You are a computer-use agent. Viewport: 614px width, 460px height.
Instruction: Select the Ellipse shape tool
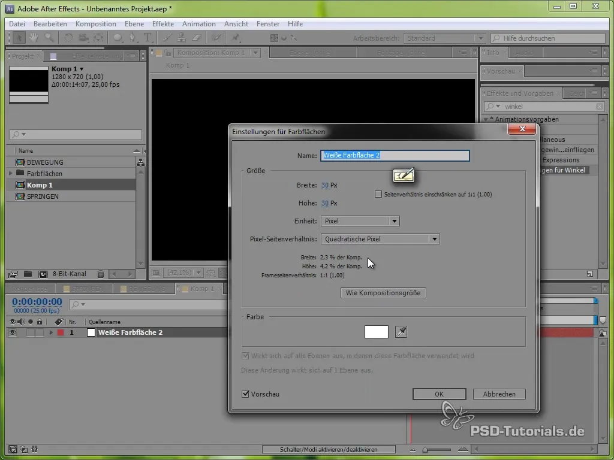pyautogui.click(x=118, y=38)
